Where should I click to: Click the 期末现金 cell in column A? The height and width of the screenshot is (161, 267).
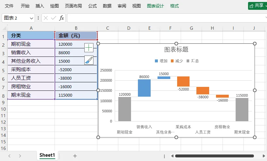[31, 95]
